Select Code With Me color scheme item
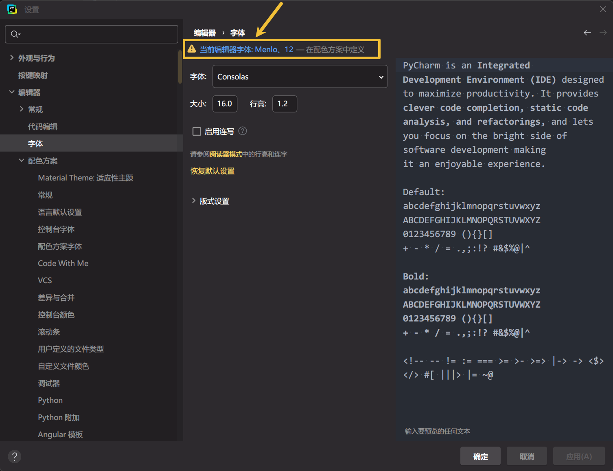 [63, 264]
